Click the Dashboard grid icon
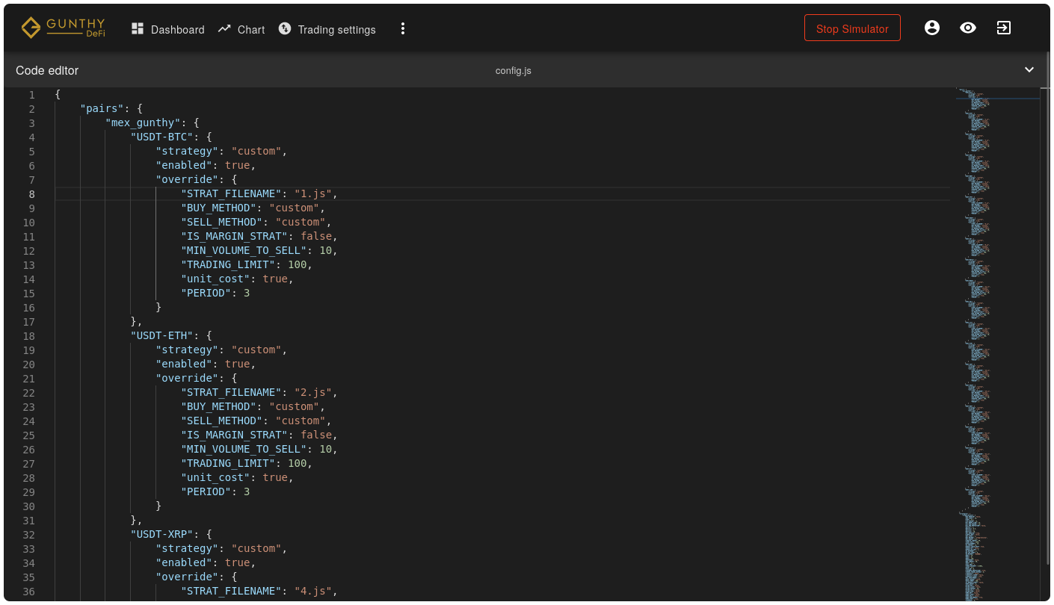The width and height of the screenshot is (1054, 605). pyautogui.click(x=138, y=28)
